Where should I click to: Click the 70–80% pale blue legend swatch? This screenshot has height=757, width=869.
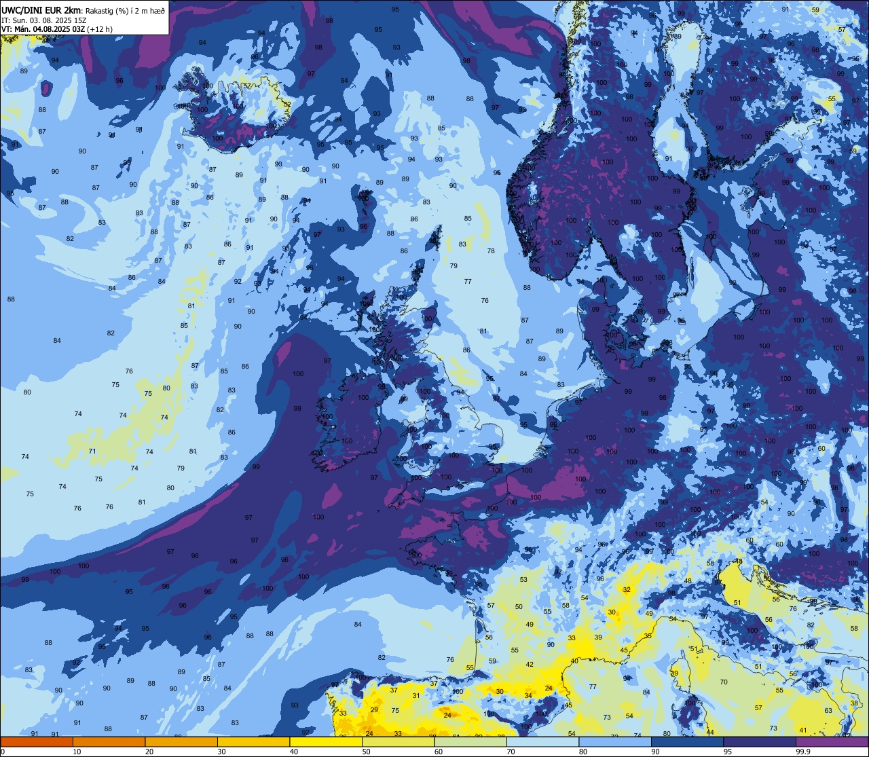[x=542, y=741]
